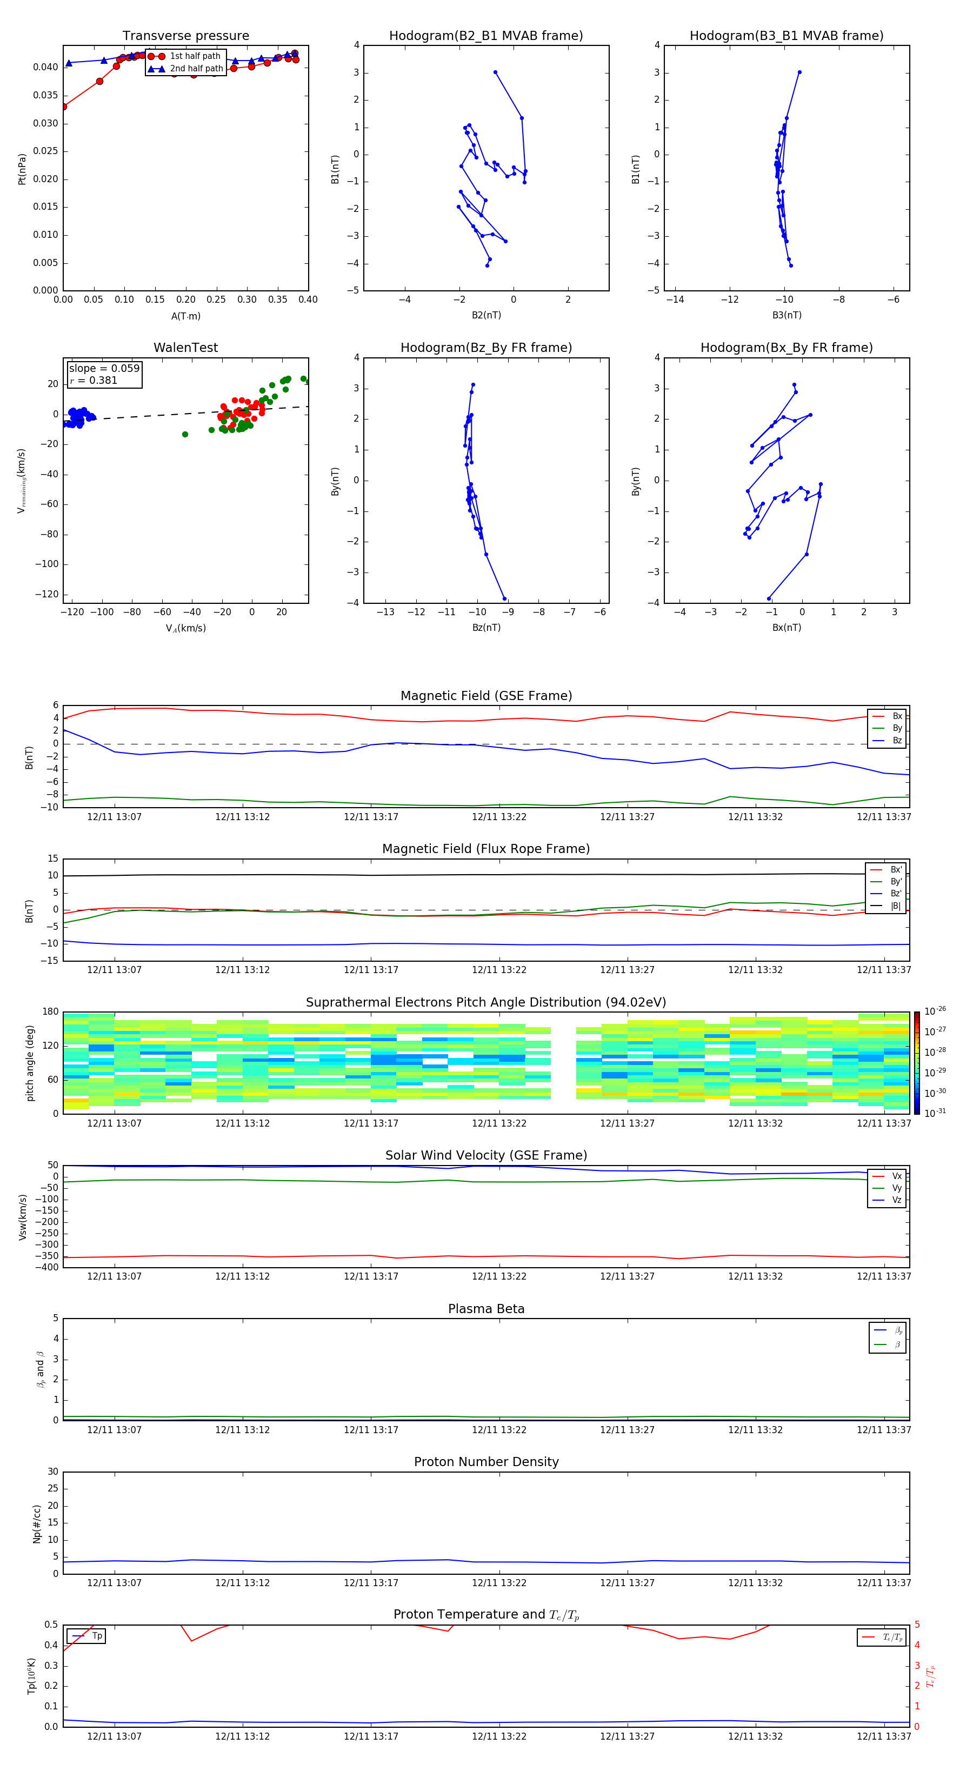Image resolution: width=973 pixels, height=1784 pixels.
Task: Click the "Bx(nT)" x-axis label
Action: (x=787, y=628)
